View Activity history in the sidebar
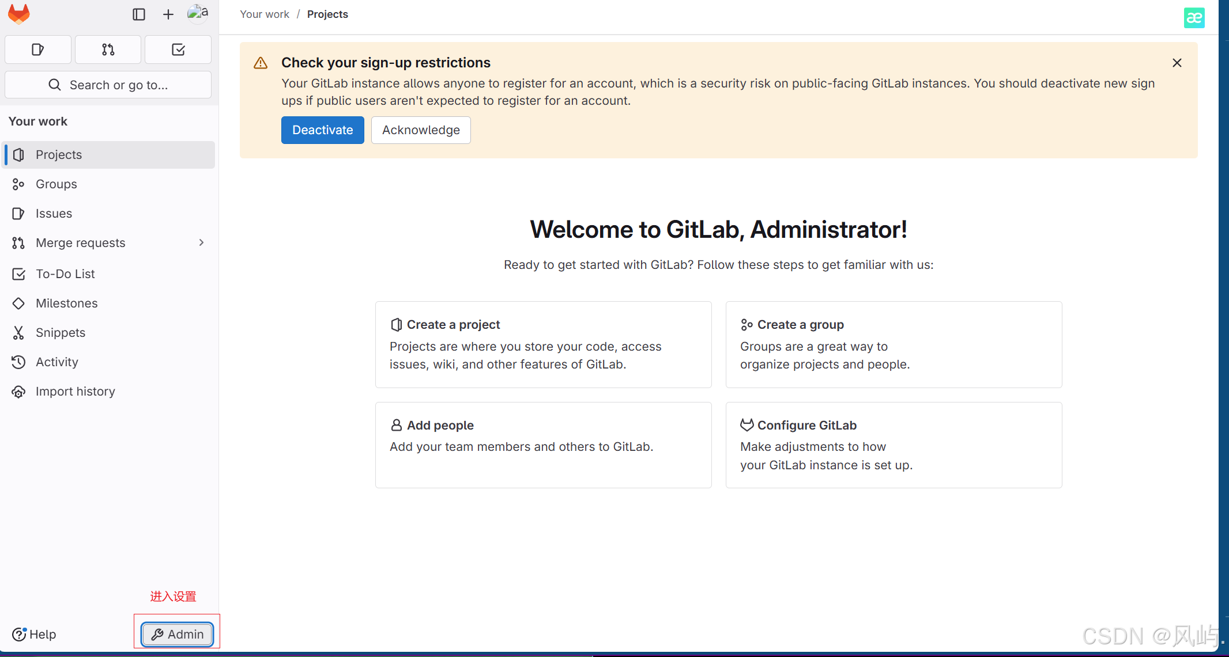Viewport: 1229px width, 657px height. pyautogui.click(x=56, y=362)
